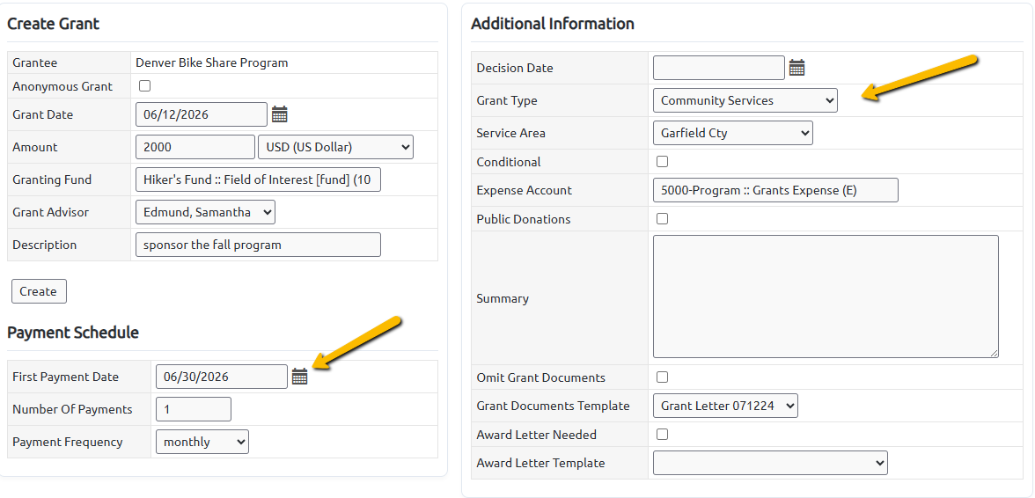Click the Description text field
The width and height of the screenshot is (1035, 498).
(x=258, y=245)
